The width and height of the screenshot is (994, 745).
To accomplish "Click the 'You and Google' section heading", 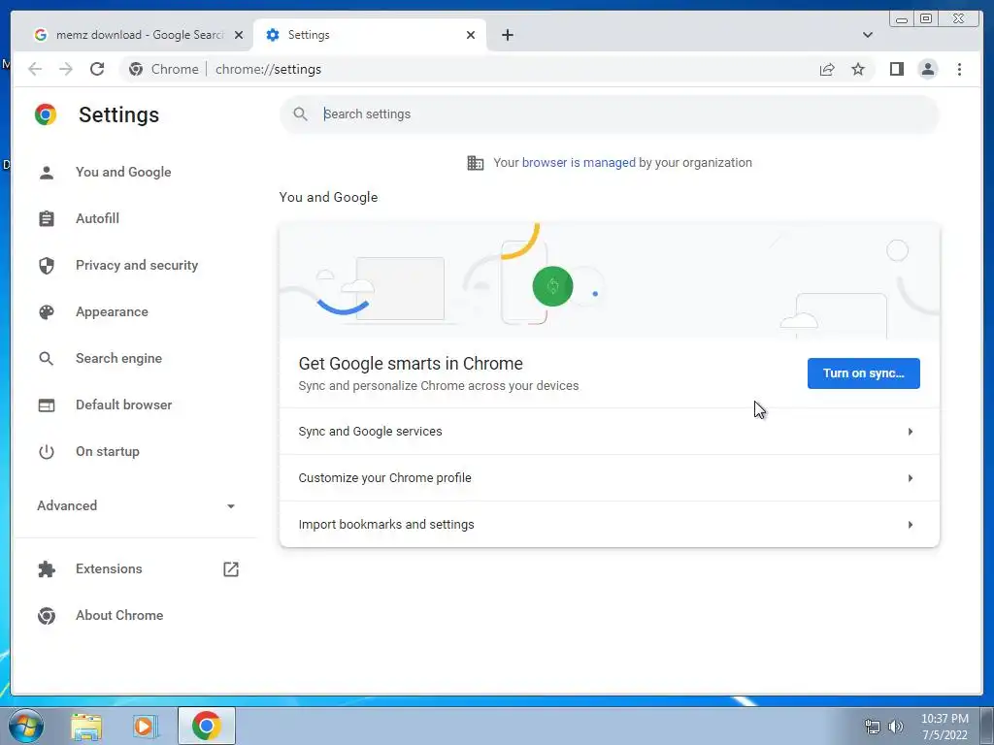I will coord(328,197).
